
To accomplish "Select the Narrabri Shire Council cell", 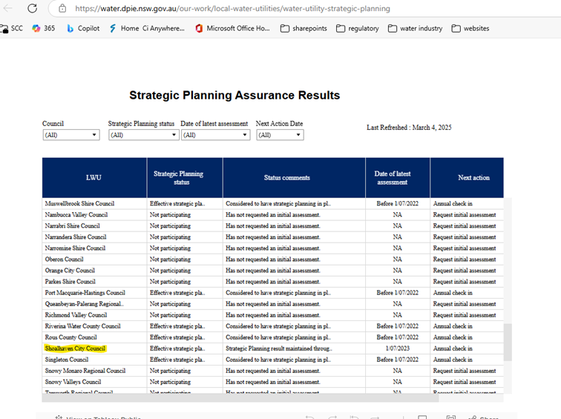I will click(x=94, y=225).
